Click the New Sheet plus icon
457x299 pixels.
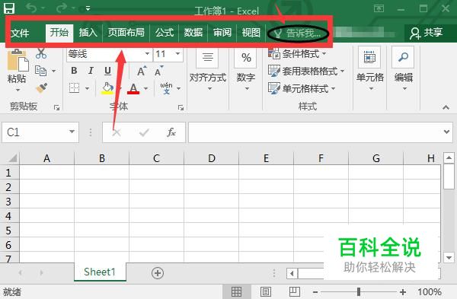click(x=158, y=273)
